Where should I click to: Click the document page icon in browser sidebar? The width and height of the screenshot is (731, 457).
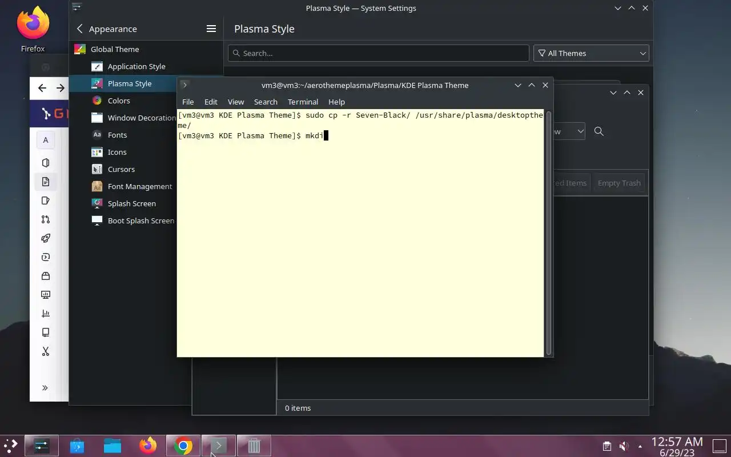click(46, 182)
